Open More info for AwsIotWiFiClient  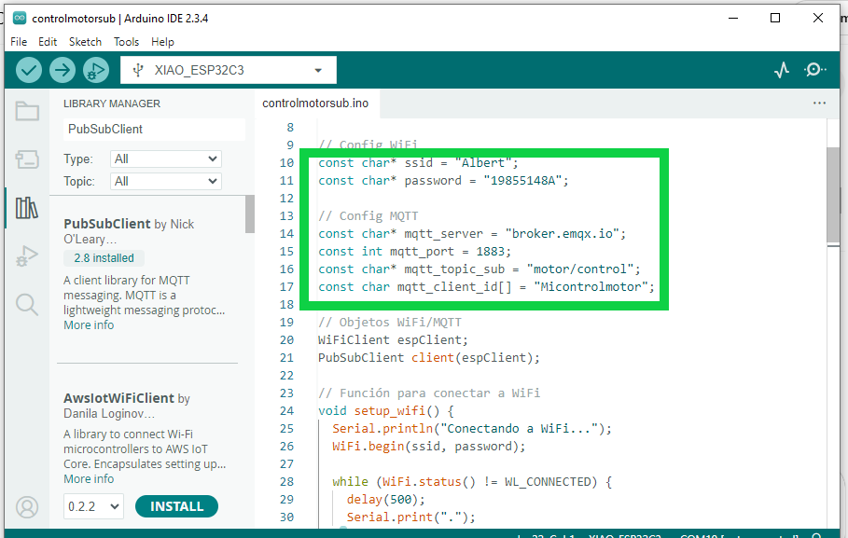coord(89,479)
